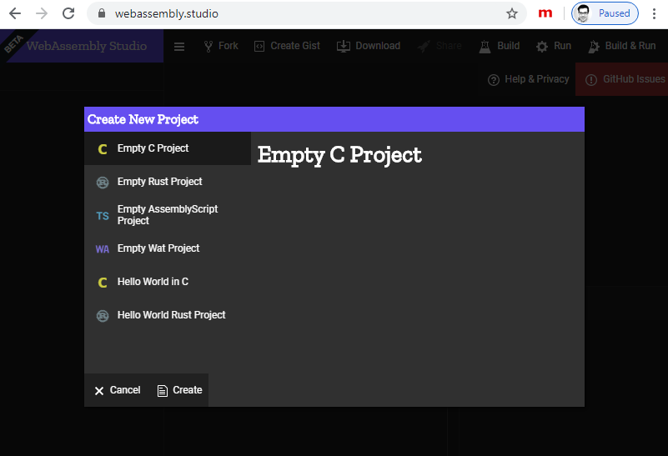Click the browser forward arrow
This screenshot has height=456, width=668.
(42, 13)
